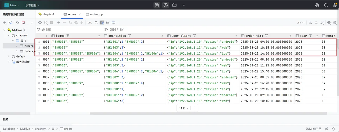339x132 pixels.
Task: Open the DDL view button
Action: click(90, 23)
